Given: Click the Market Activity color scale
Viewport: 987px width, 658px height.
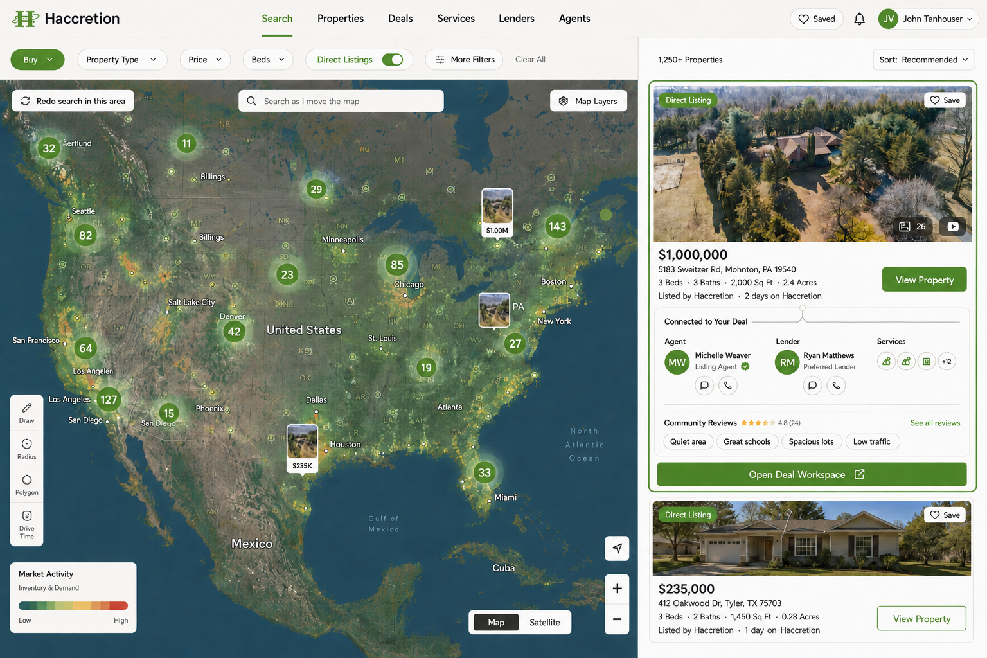Looking at the screenshot, I should click(73, 605).
